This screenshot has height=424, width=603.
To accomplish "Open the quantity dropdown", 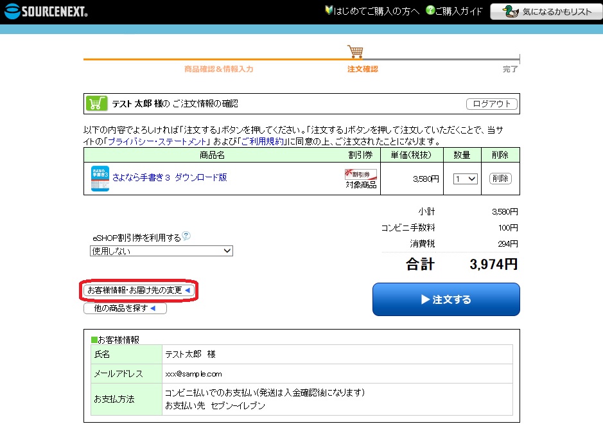I will tap(466, 179).
